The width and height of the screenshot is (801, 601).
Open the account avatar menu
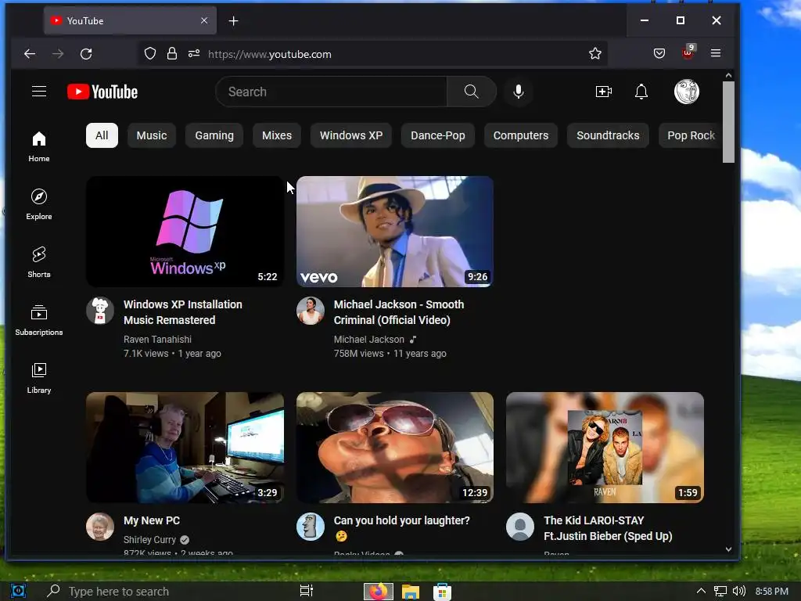pos(686,92)
